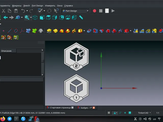Open the Sketch menu
The width and height of the screenshot is (163, 122).
pos(26,6)
